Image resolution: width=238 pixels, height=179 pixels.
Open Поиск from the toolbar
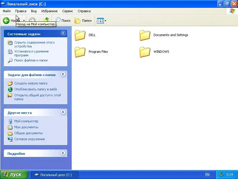coord(63,21)
